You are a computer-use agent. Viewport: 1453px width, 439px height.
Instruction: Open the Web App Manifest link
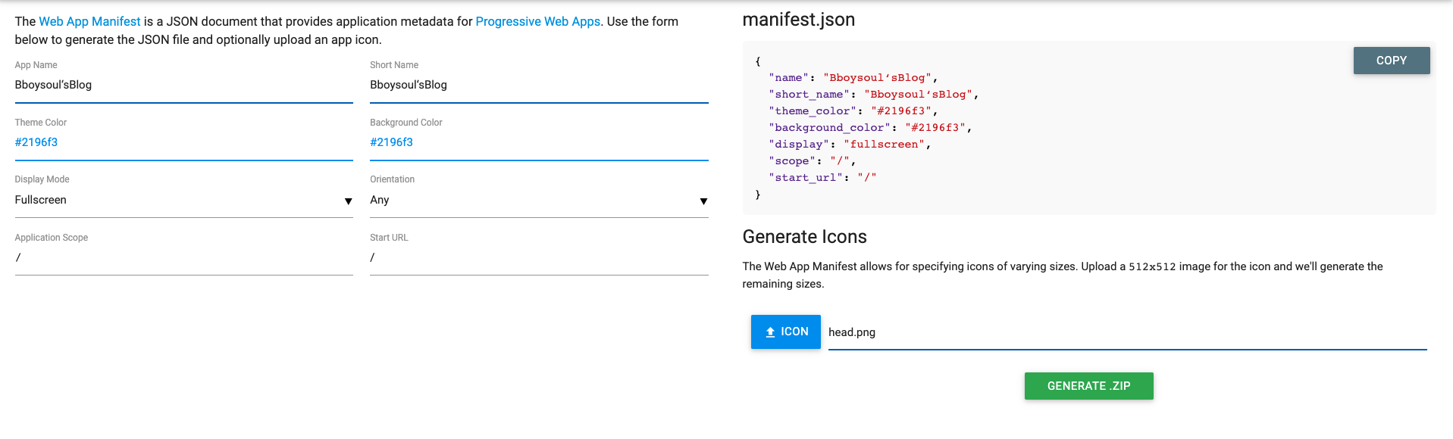pos(89,22)
